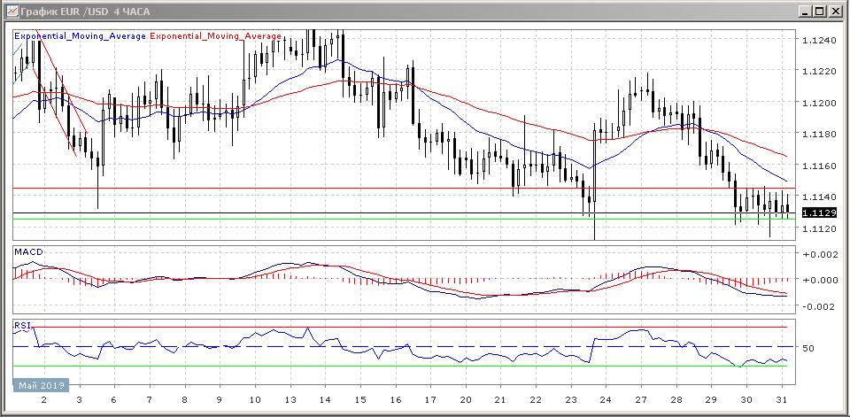Click the Май 2019 date label

click(x=40, y=386)
